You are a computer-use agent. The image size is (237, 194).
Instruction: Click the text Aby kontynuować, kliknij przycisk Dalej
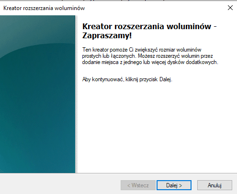coord(127,79)
